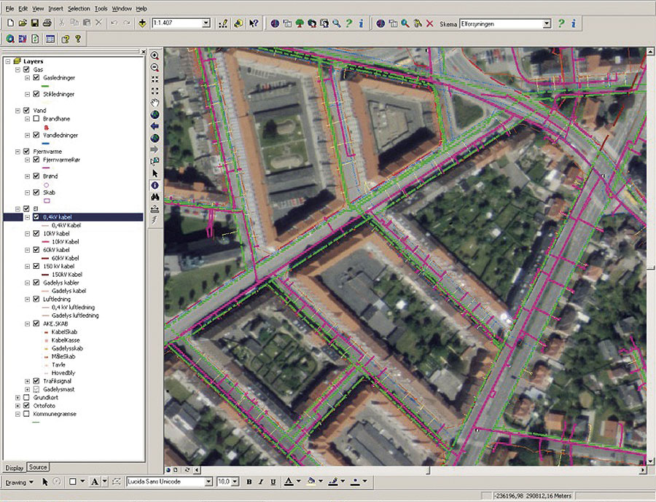Click the Find binoculars tool
The width and height of the screenshot is (656, 502).
pyautogui.click(x=155, y=197)
